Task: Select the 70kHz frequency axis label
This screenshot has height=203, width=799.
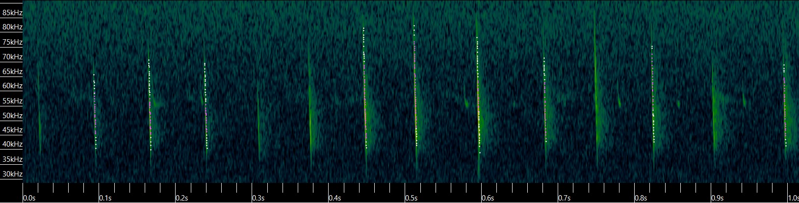Action: pos(11,57)
